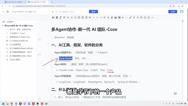
Task: Open the user avatar profile
Action: pos(182,12)
